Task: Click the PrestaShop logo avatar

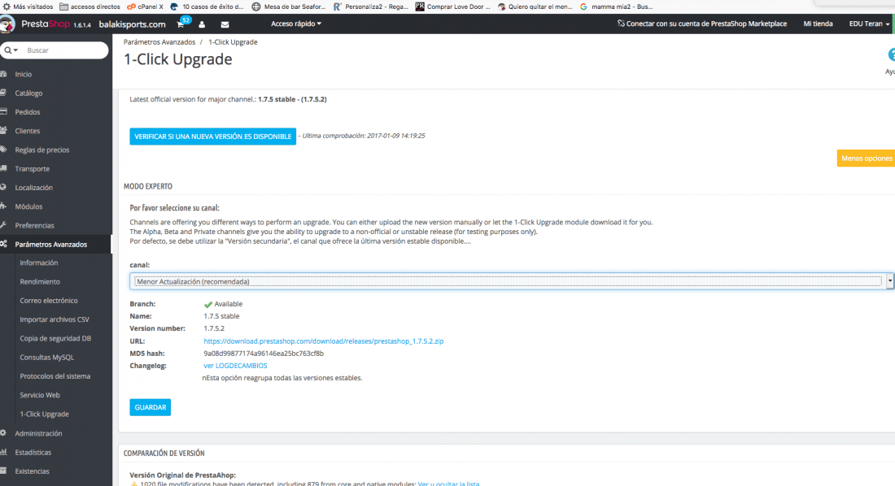Action: [7, 24]
